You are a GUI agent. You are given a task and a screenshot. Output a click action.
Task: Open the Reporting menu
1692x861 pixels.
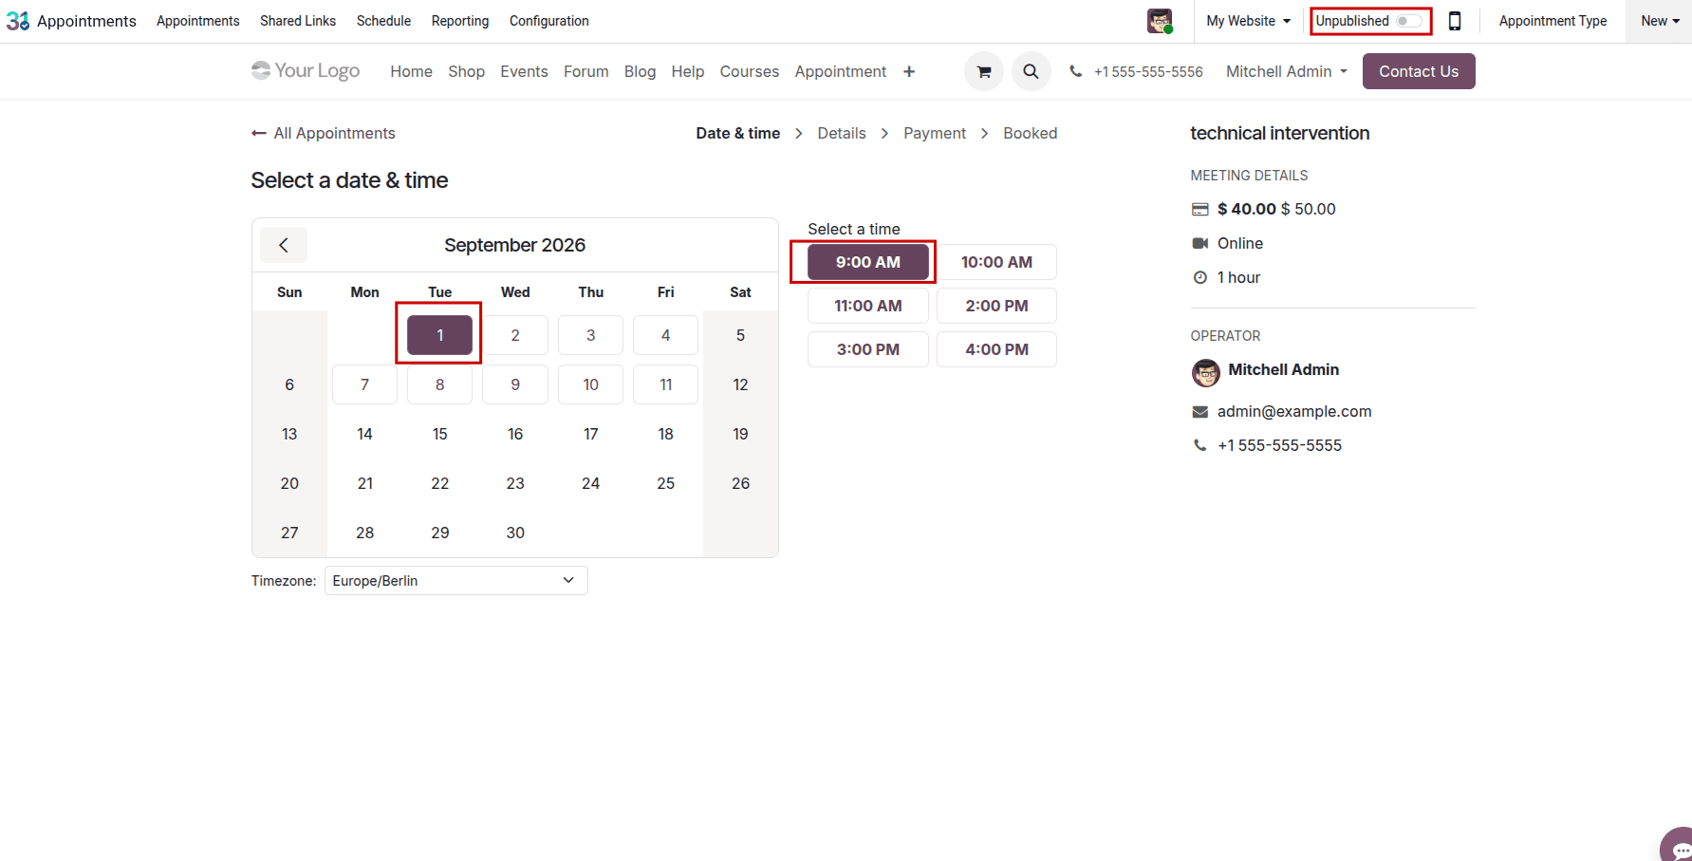pos(460,21)
